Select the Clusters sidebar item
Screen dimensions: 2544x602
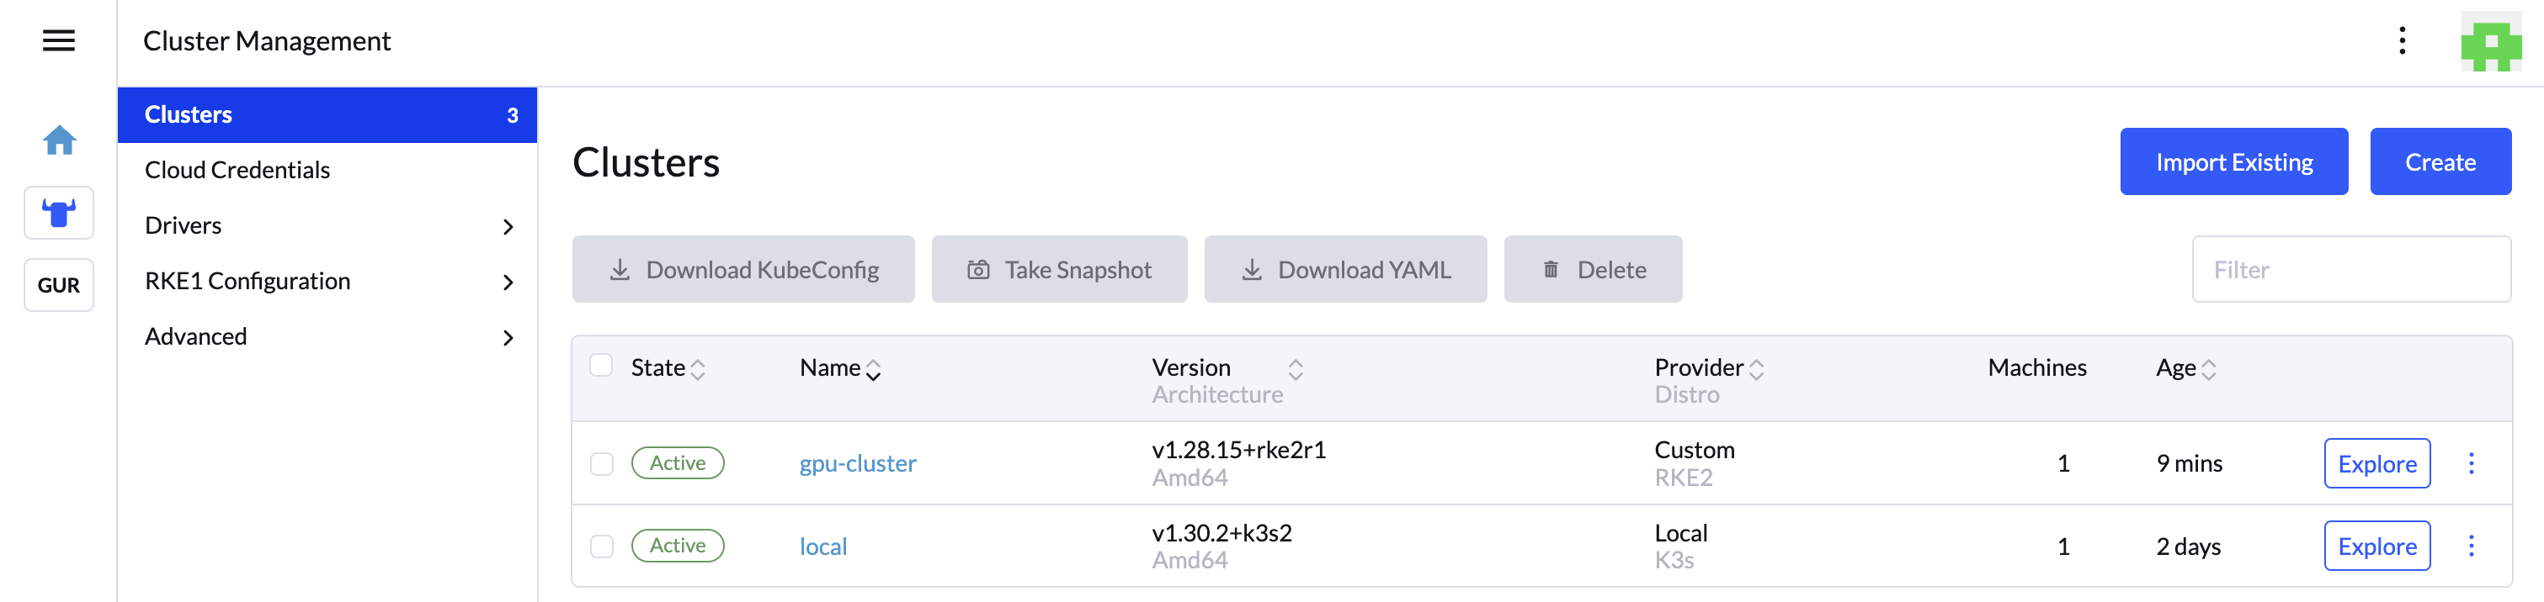point(326,114)
